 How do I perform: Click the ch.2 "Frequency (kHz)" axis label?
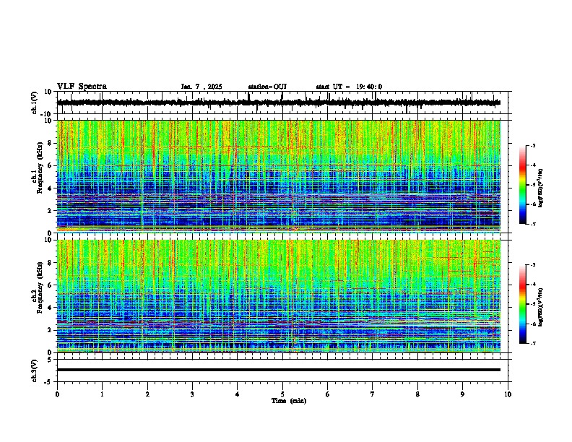click(40, 287)
